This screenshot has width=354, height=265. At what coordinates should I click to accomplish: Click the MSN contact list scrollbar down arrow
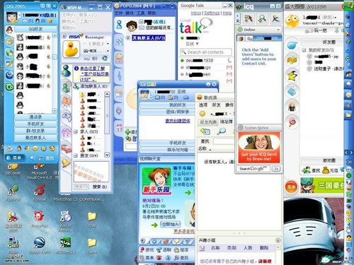107,155
